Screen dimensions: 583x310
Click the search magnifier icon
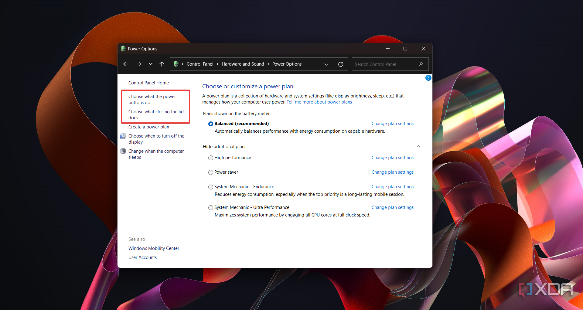coord(421,64)
